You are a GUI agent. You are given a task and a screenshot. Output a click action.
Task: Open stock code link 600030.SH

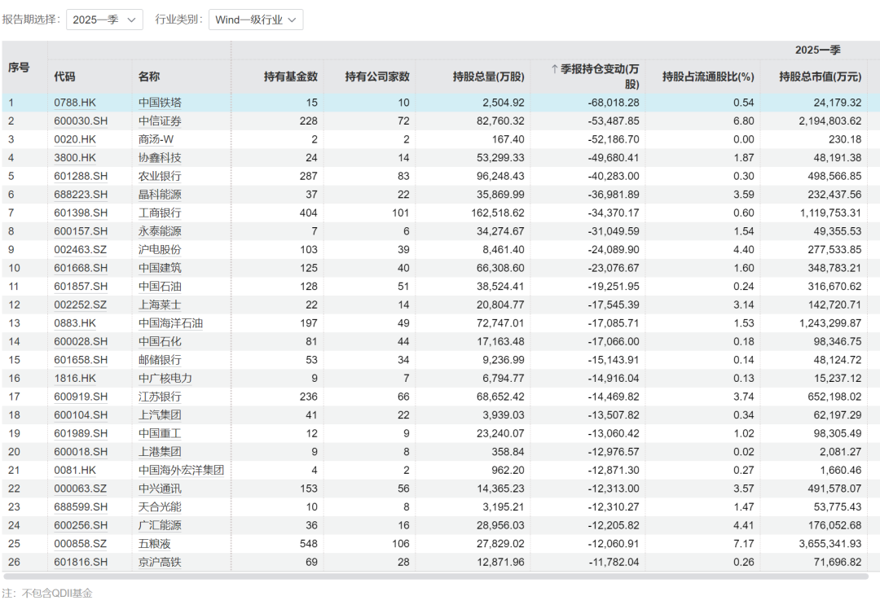pyautogui.click(x=81, y=121)
